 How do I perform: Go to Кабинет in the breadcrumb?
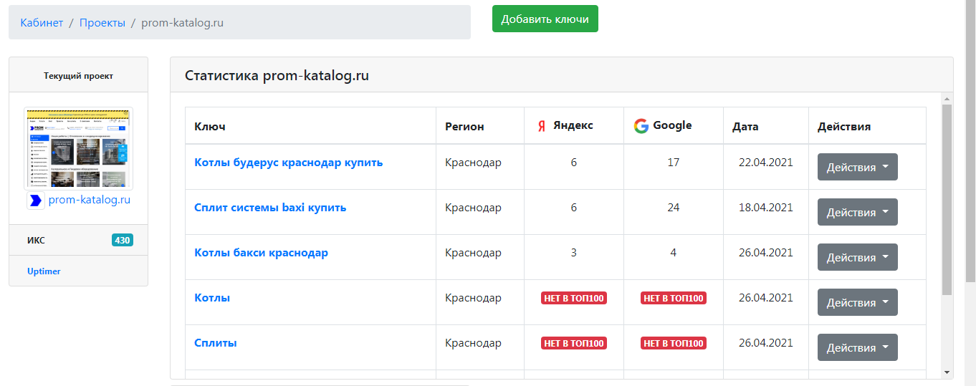pos(42,23)
